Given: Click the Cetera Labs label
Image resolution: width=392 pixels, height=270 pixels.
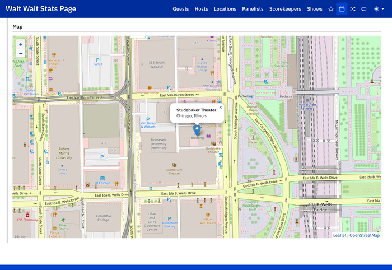Looking at the screenshot, I should (62, 171).
